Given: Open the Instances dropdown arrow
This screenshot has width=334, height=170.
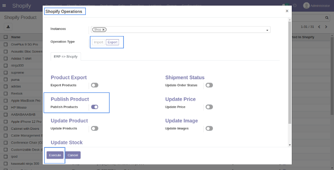Looking at the screenshot, I should coord(267,30).
